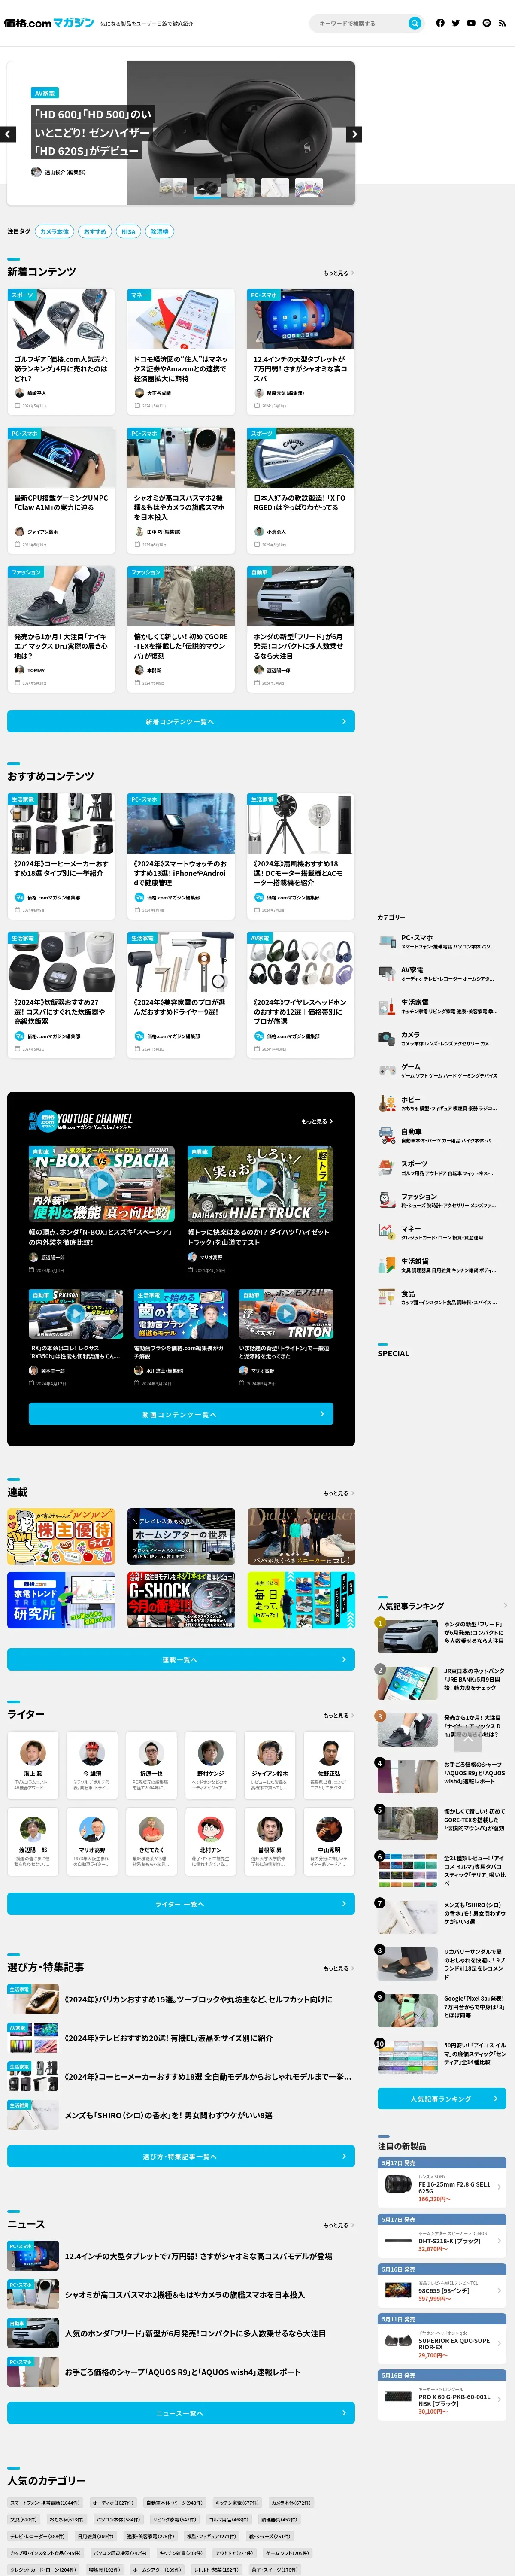Click もっと見る beside ニュース heading
This screenshot has height=2576, width=515.
338,2225
